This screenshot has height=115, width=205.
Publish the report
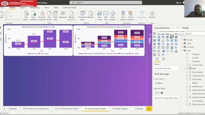[152, 15]
